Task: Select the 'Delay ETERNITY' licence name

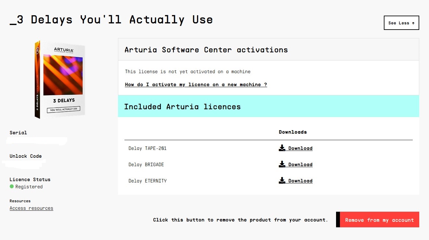Action: pos(148,181)
